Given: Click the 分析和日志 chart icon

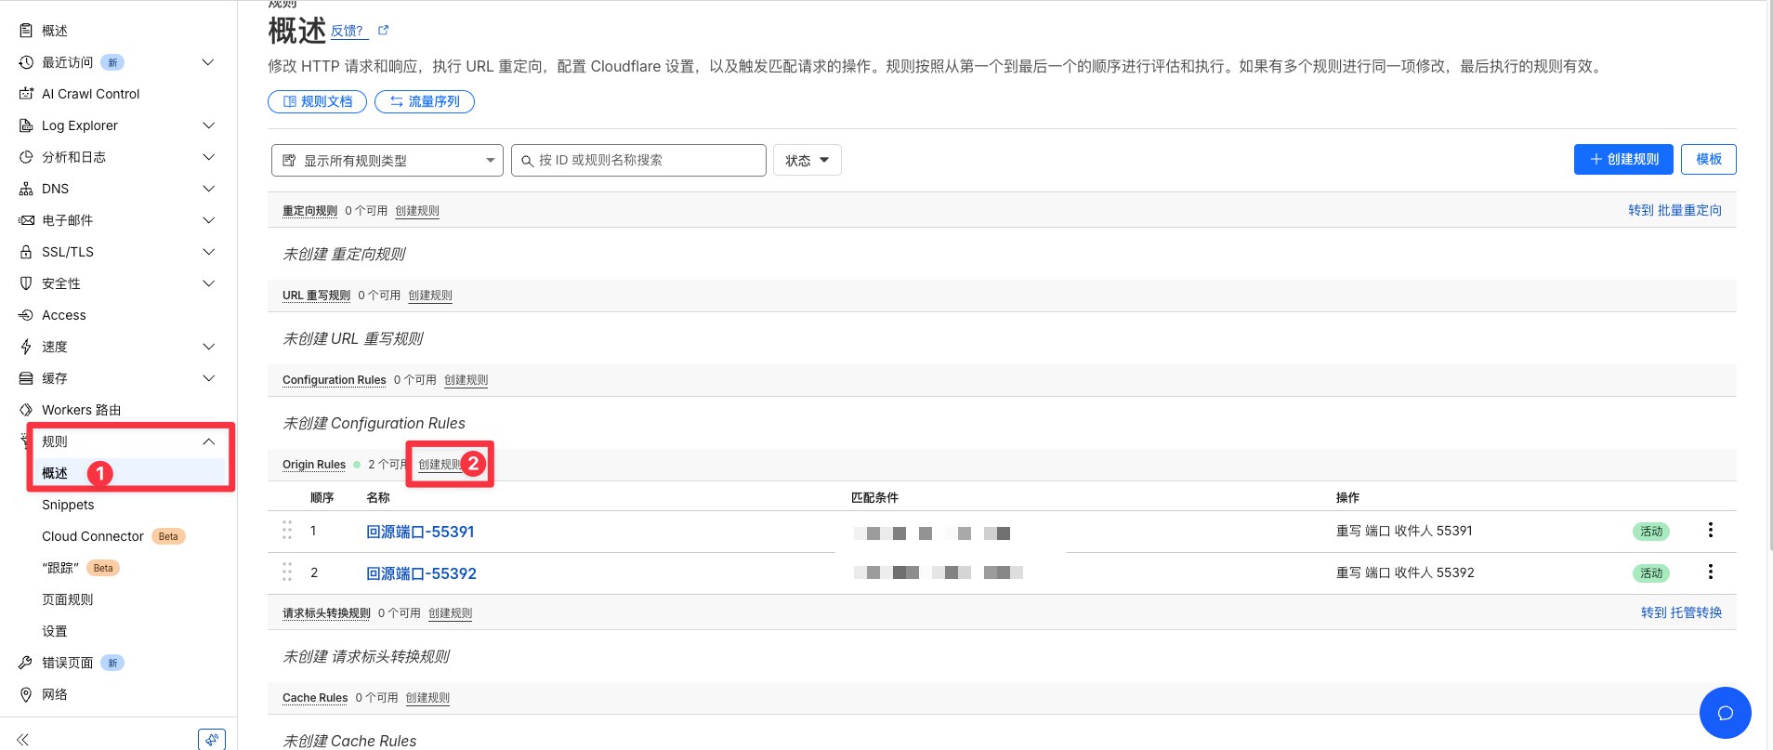Looking at the screenshot, I should click(26, 157).
